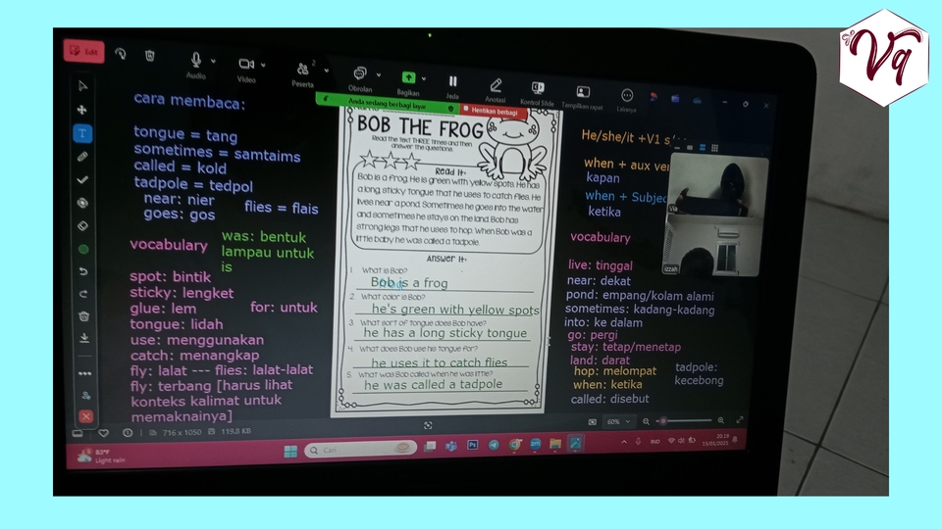Click the filmstrip icon in bottom-left corner
This screenshot has height=529, width=942.
(x=78, y=432)
